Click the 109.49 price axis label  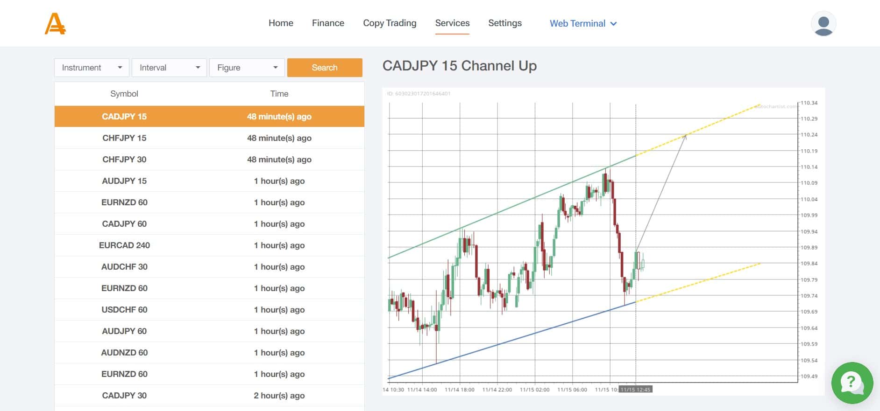tap(809, 376)
